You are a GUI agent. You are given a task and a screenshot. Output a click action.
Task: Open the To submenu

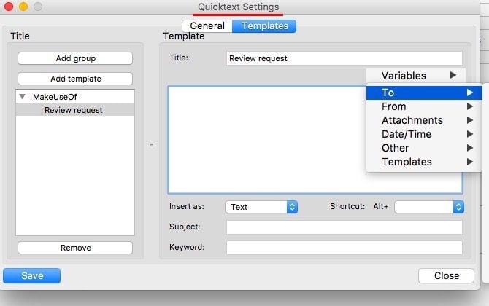(x=424, y=93)
